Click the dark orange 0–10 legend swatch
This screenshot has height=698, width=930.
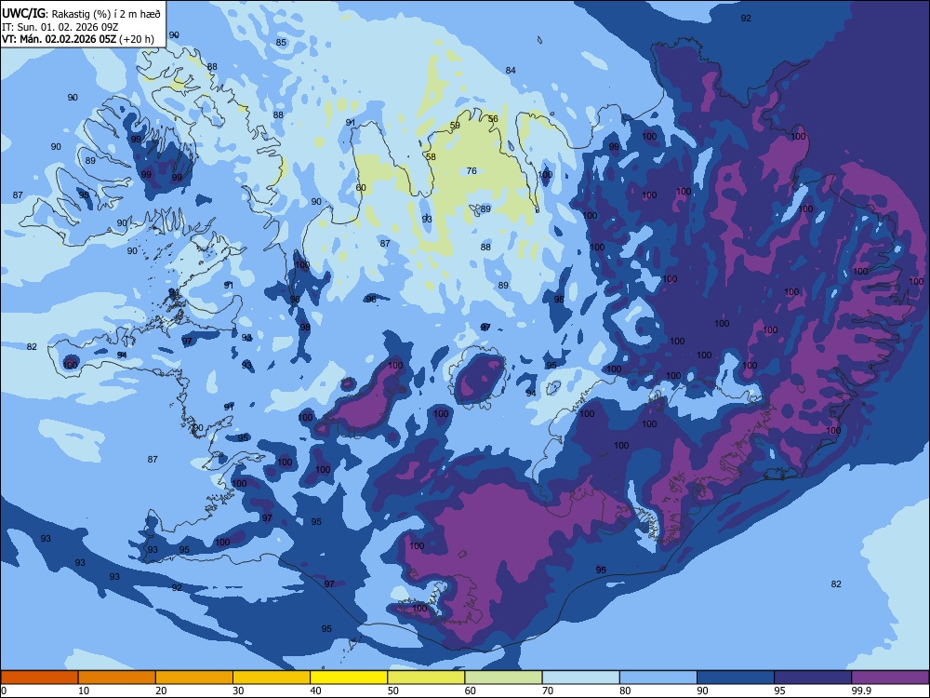(39, 678)
